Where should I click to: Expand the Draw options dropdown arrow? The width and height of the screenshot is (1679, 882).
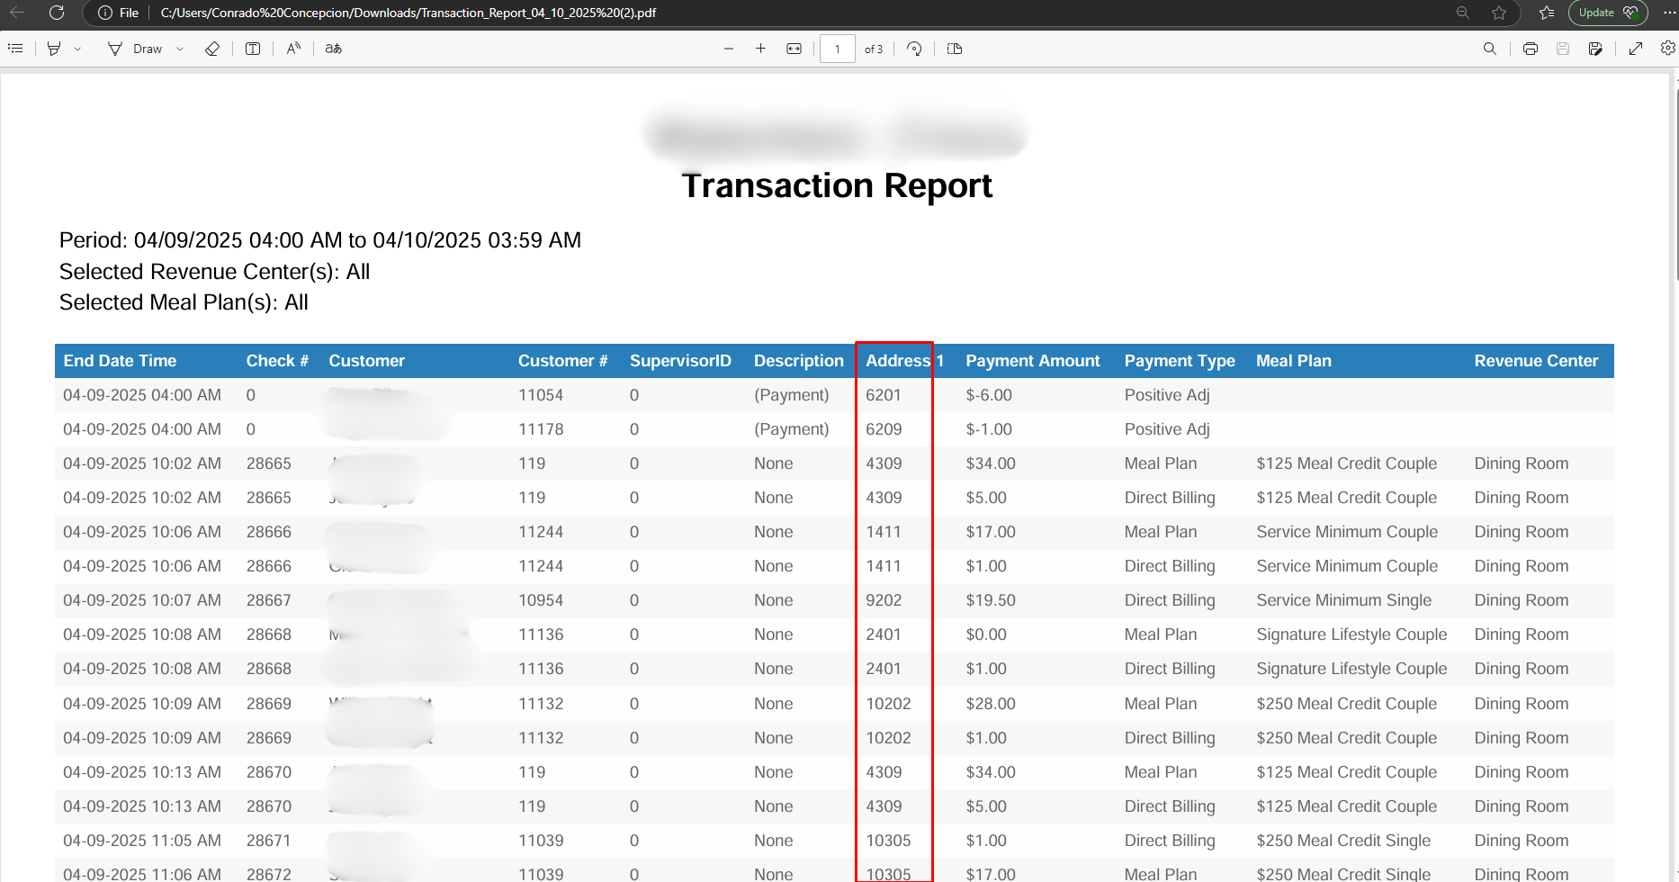pos(180,49)
